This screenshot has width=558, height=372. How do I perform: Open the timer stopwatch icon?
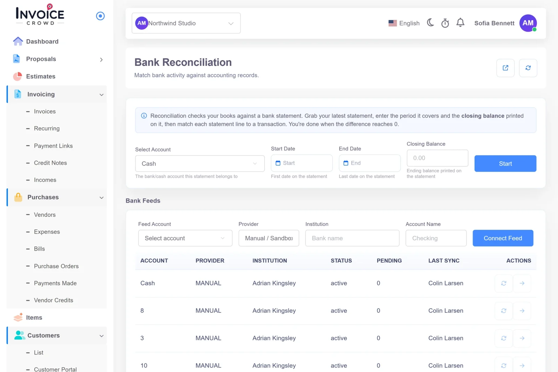[445, 23]
